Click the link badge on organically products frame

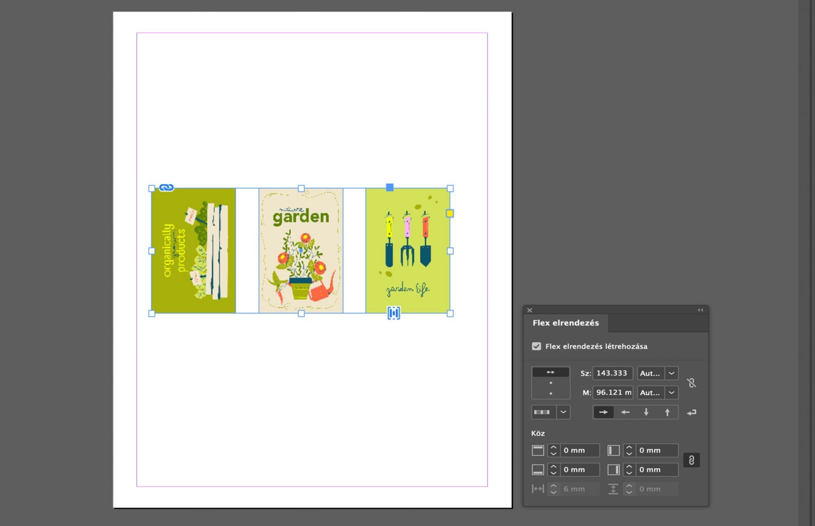pos(166,188)
